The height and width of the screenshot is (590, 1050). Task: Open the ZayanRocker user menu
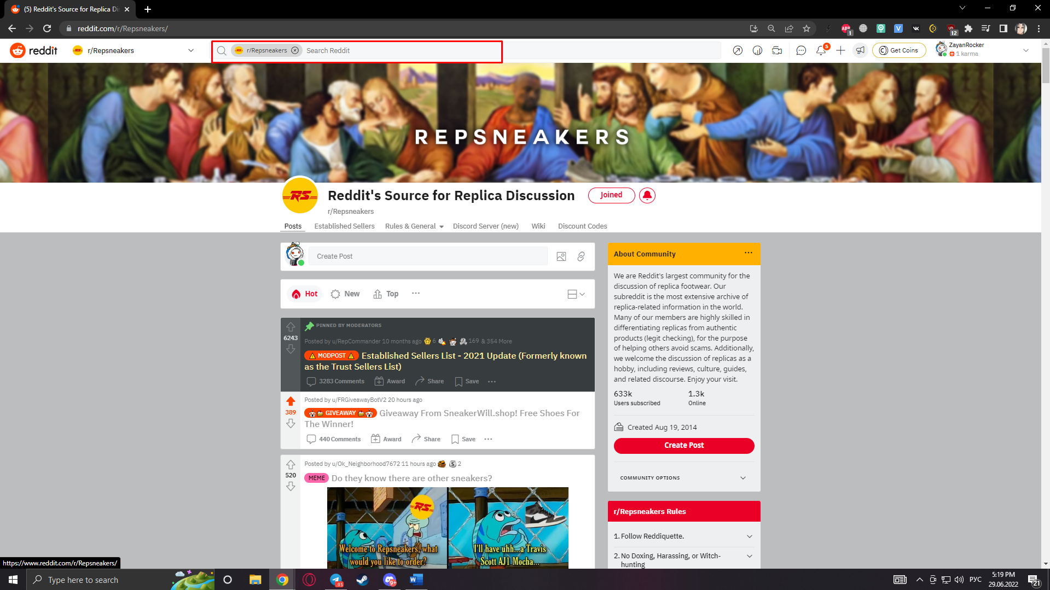(x=983, y=50)
